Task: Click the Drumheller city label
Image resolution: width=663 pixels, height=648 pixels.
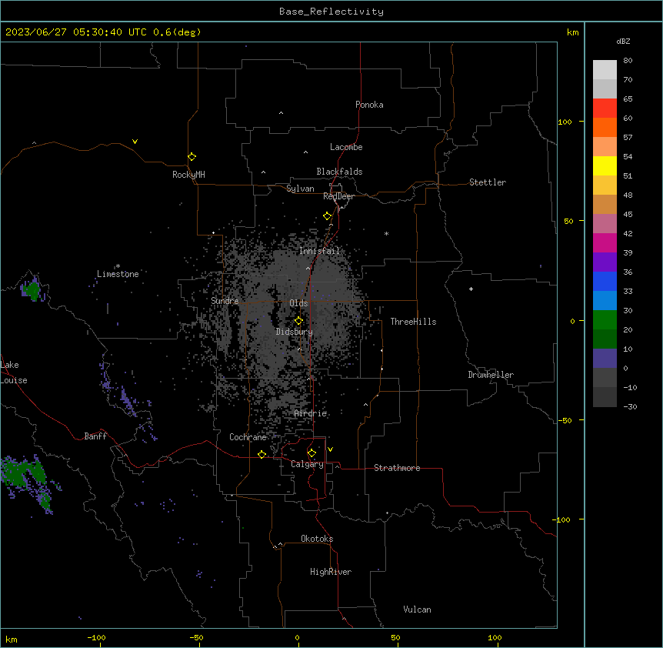Action: [491, 375]
